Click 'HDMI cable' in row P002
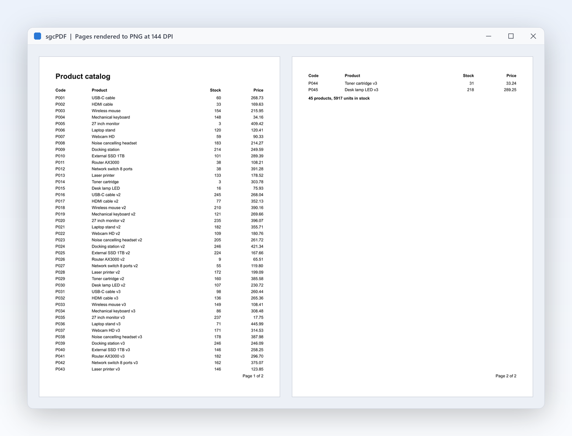 [x=102, y=104]
